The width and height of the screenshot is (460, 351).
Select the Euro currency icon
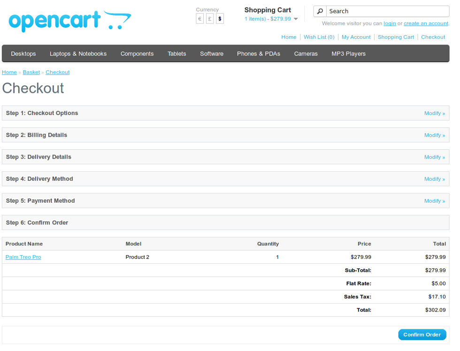(199, 19)
